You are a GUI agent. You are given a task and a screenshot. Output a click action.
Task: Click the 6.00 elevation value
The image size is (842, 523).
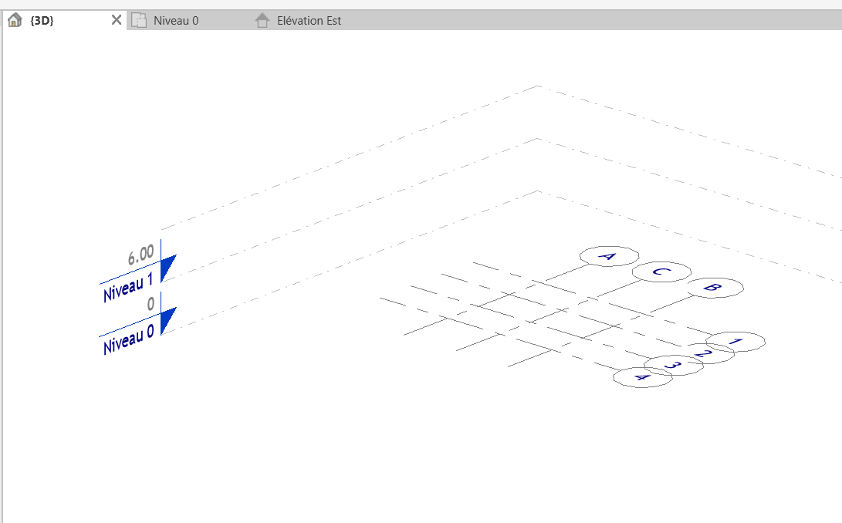pos(140,255)
